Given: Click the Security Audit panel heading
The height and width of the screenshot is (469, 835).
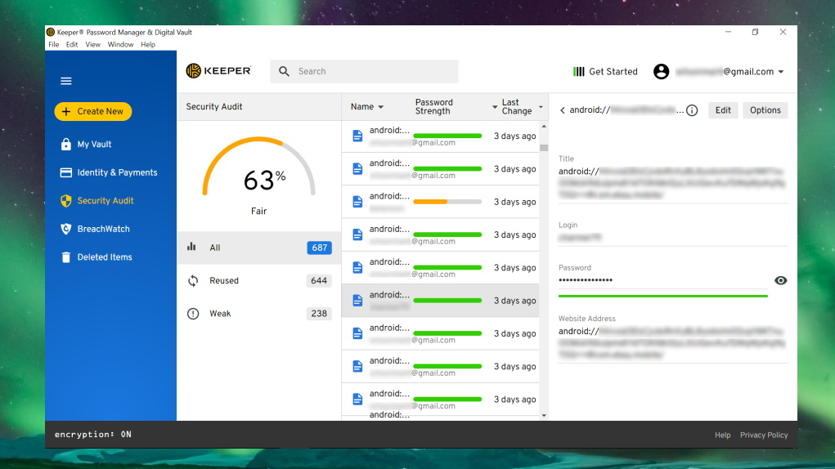Looking at the screenshot, I should 214,106.
